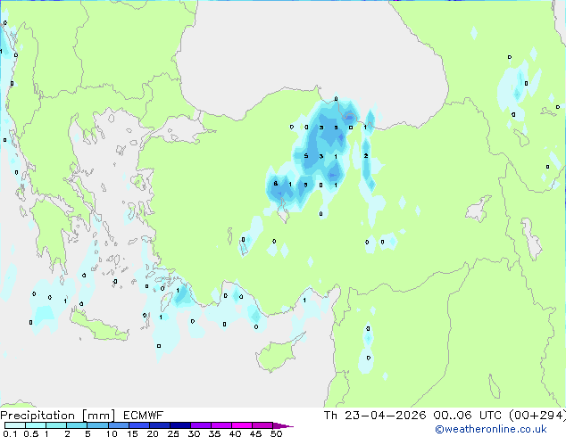The image size is (566, 437).
Task: Select the 'ECMWF' model name text
Action: [x=144, y=416]
